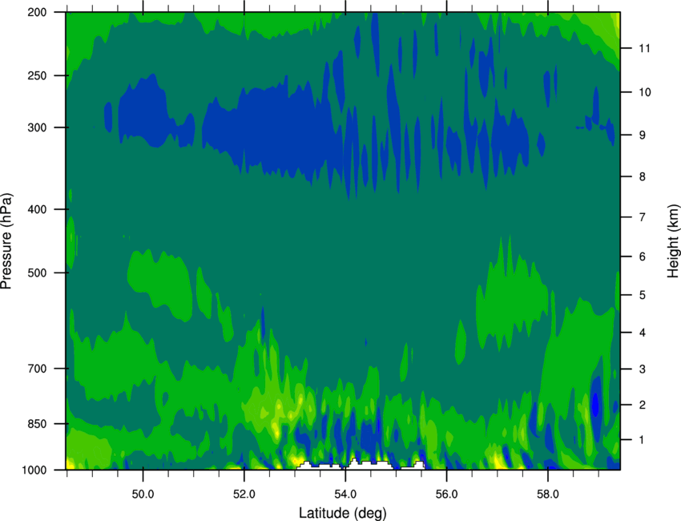681x521 pixels.
Task: Click the height tick label 7
Action: pos(643,217)
